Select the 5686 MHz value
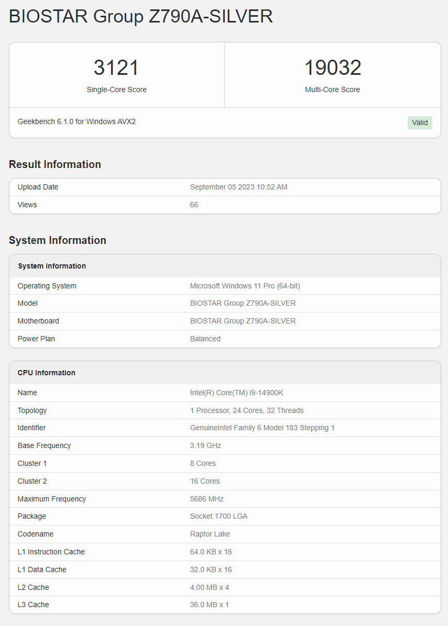 (x=206, y=499)
